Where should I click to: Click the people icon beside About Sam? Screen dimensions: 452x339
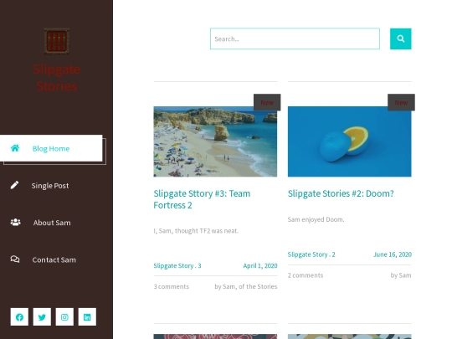click(x=15, y=223)
